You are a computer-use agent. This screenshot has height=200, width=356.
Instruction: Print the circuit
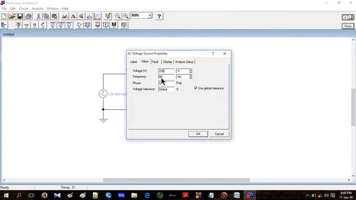pos(28,16)
